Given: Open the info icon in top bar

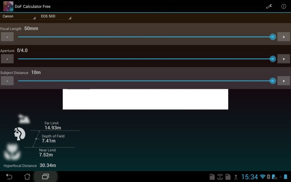Looking at the screenshot, I should click(284, 6).
